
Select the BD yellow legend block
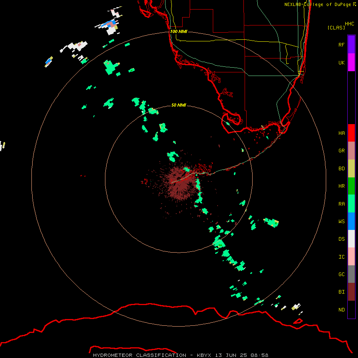point(351,169)
